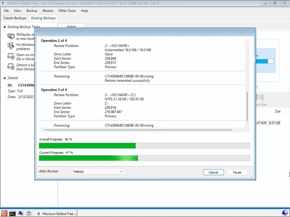The width and height of the screenshot is (290, 217).
Task: Collapse the Existing Backup Tasks section
Action: [5, 27]
